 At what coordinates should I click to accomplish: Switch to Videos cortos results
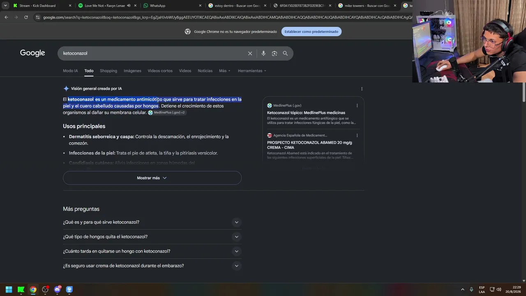pyautogui.click(x=160, y=71)
